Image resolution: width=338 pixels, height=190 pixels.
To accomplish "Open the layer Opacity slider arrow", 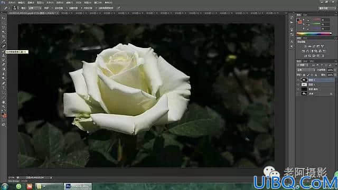I will pos(335,70).
